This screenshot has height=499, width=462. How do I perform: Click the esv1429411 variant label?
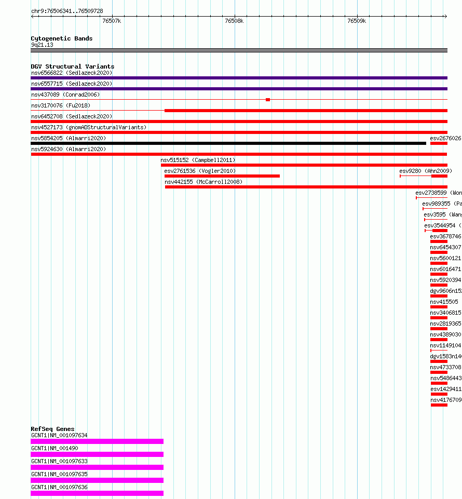(x=446, y=389)
